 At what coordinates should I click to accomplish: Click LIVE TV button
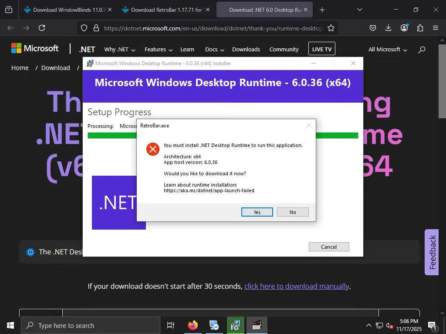pyautogui.click(x=322, y=49)
